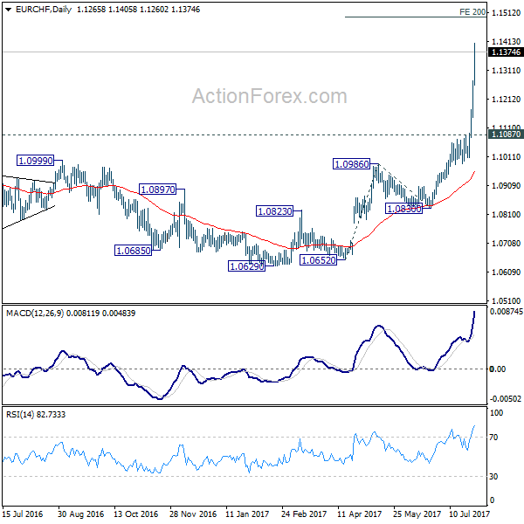Screen dimensions: 524x524
Task: Select price label 1.08300
Action: [x=403, y=209]
